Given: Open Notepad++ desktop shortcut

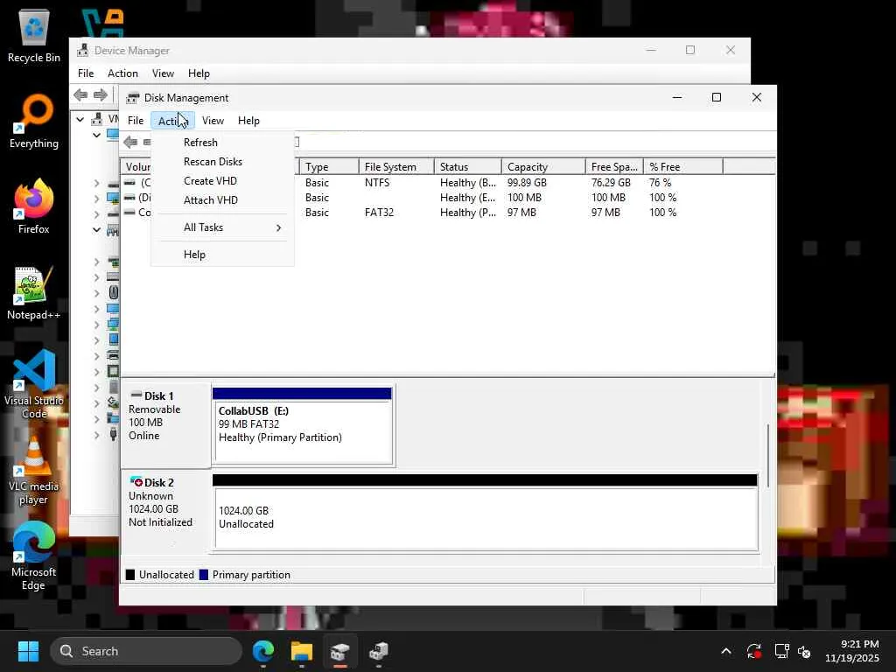Looking at the screenshot, I should click(x=34, y=293).
